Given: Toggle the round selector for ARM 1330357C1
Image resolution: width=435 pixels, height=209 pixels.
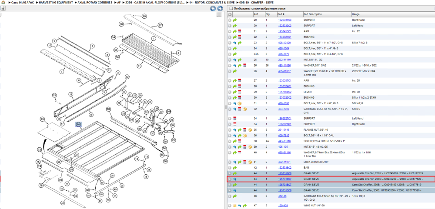Looking at the screenshot, I should pyautogui.click(x=230, y=81).
